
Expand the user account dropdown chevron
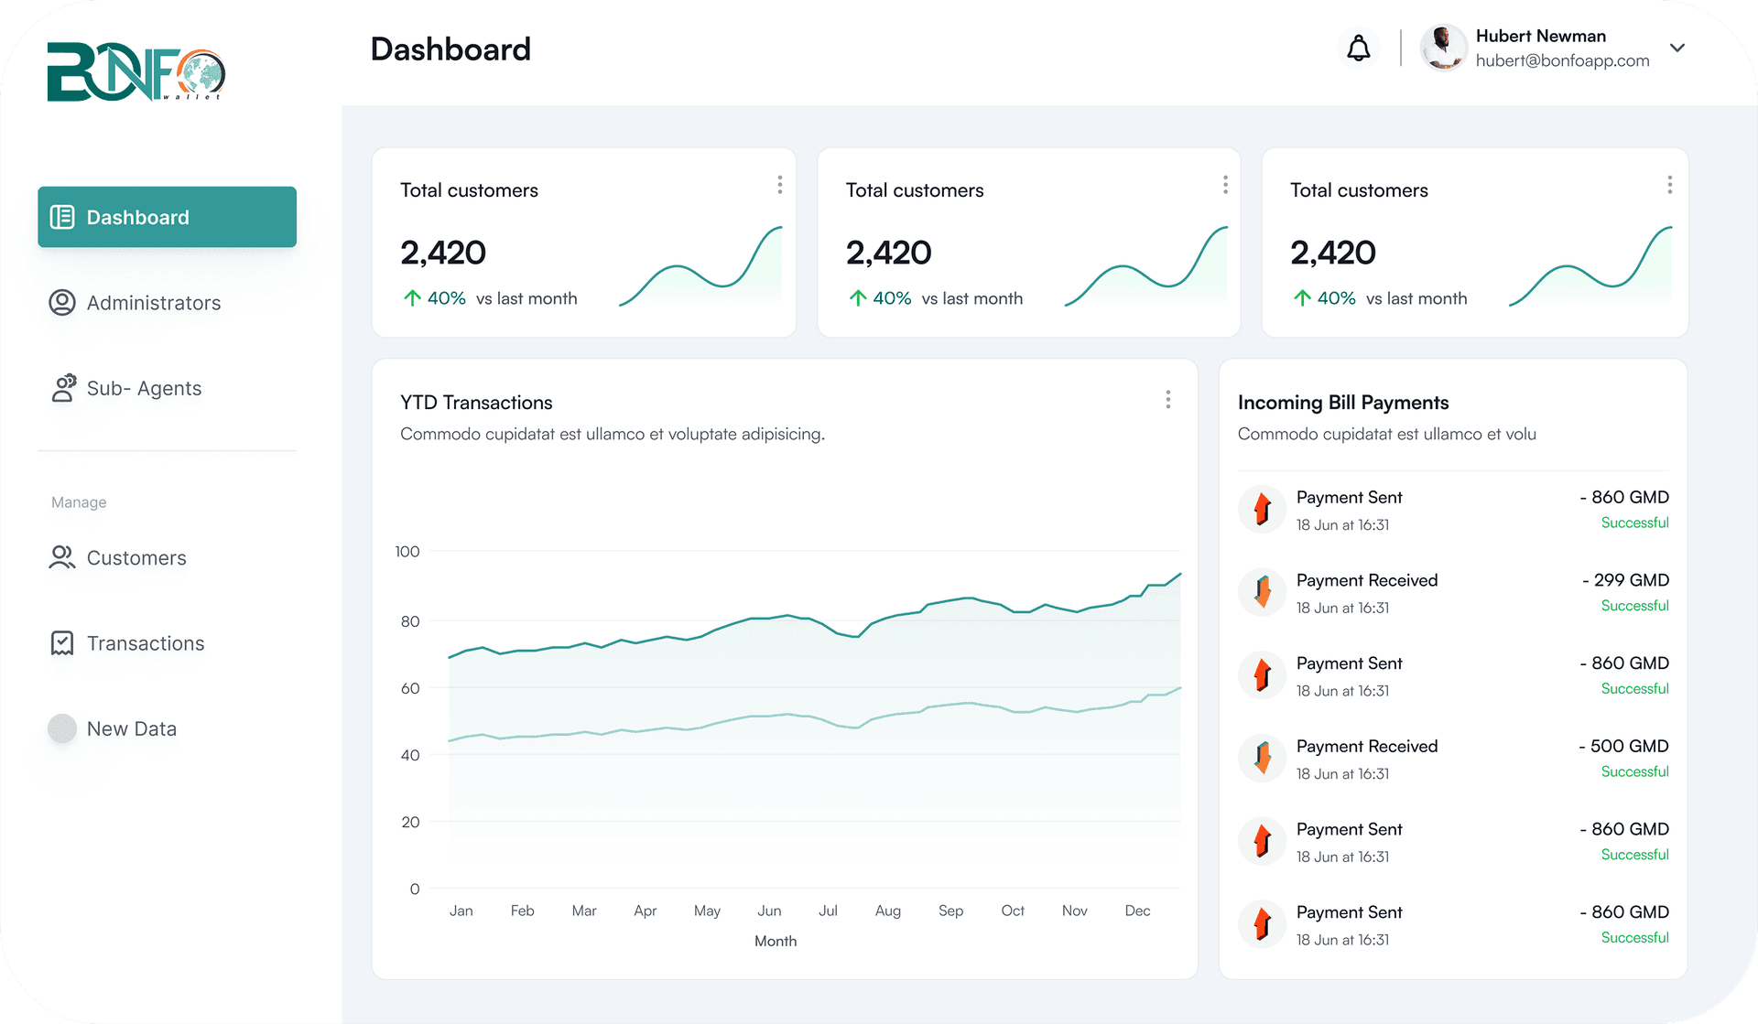pyautogui.click(x=1677, y=48)
